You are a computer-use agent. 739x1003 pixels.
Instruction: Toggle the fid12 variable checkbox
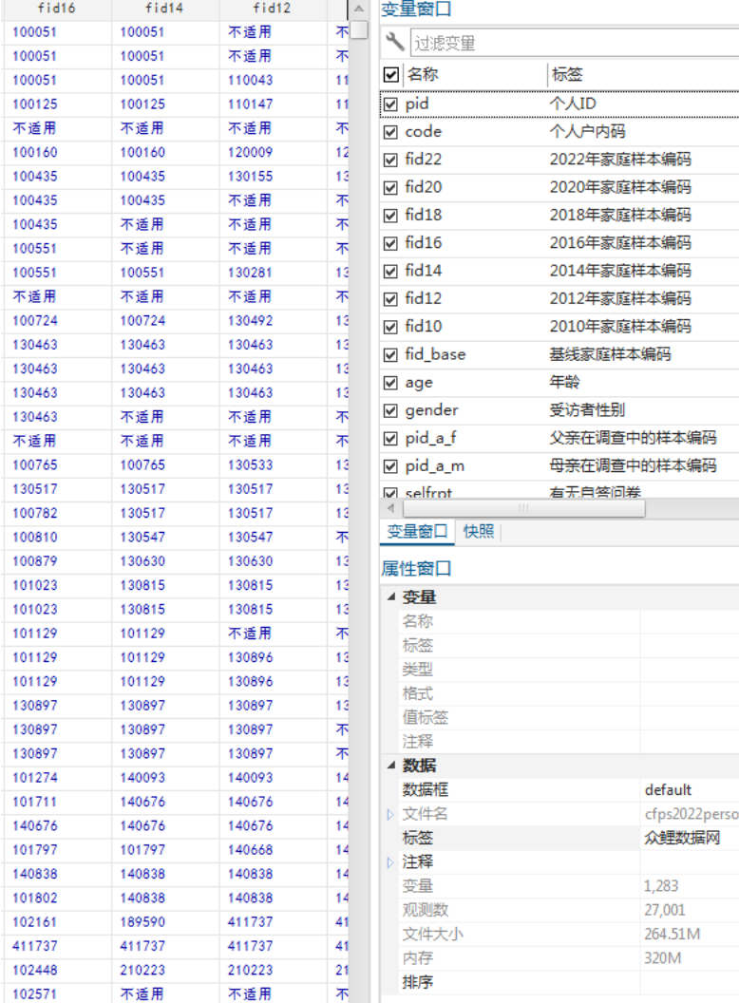pyautogui.click(x=390, y=299)
